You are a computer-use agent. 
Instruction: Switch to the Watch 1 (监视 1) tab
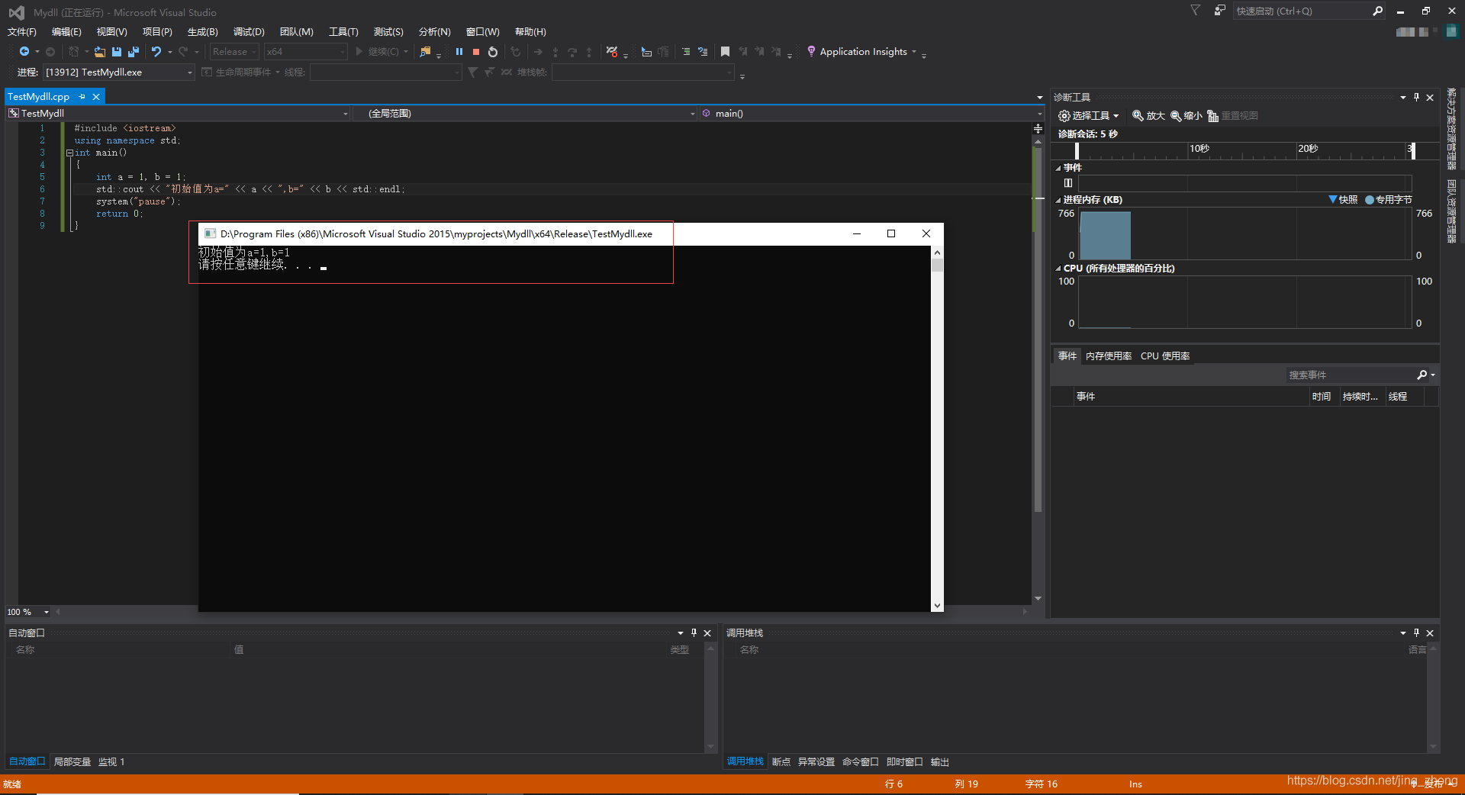point(111,762)
